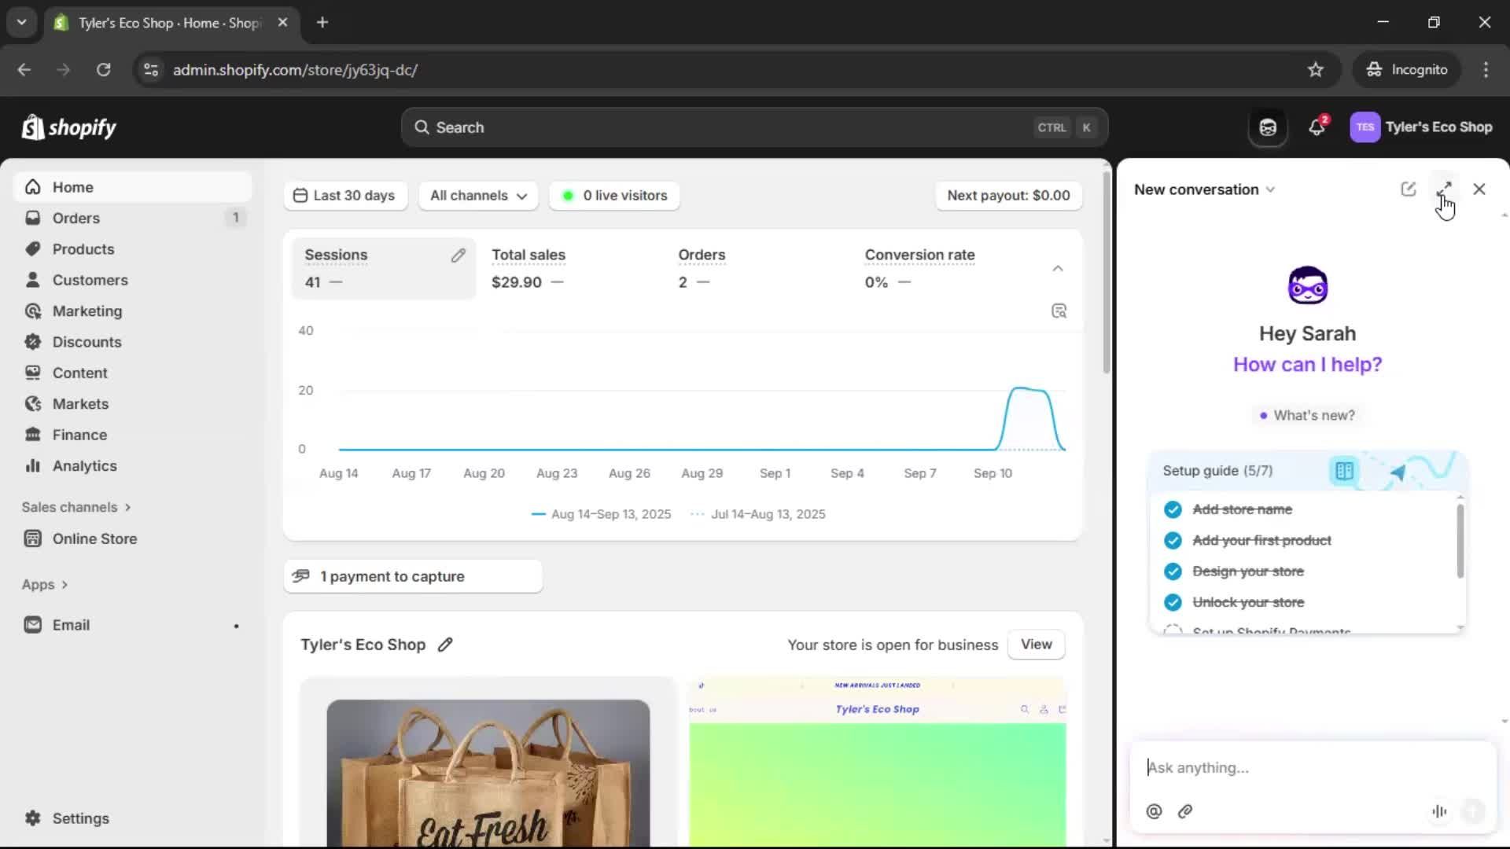Click the Shopify logo

coord(69,127)
